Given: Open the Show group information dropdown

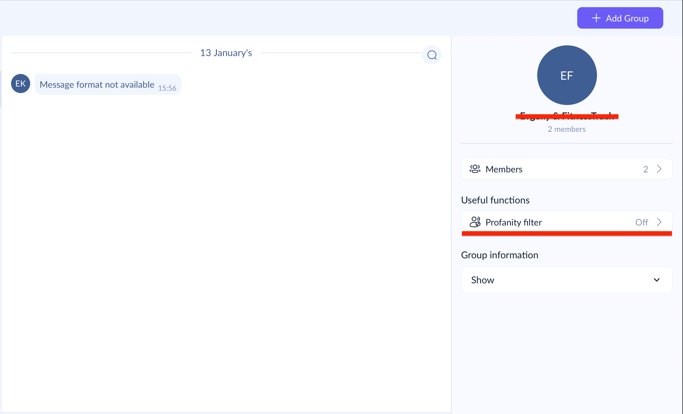Looking at the screenshot, I should tap(567, 280).
